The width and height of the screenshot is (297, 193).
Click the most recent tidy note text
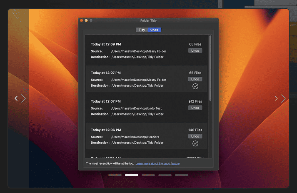click(x=110, y=163)
